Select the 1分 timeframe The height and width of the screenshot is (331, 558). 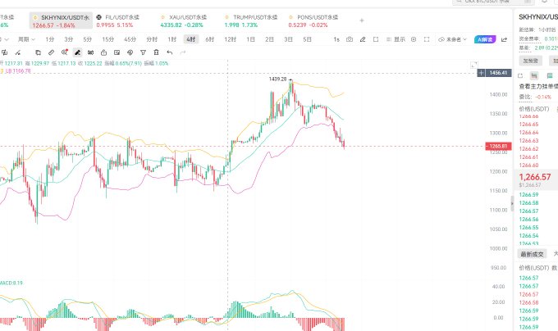tap(50, 39)
